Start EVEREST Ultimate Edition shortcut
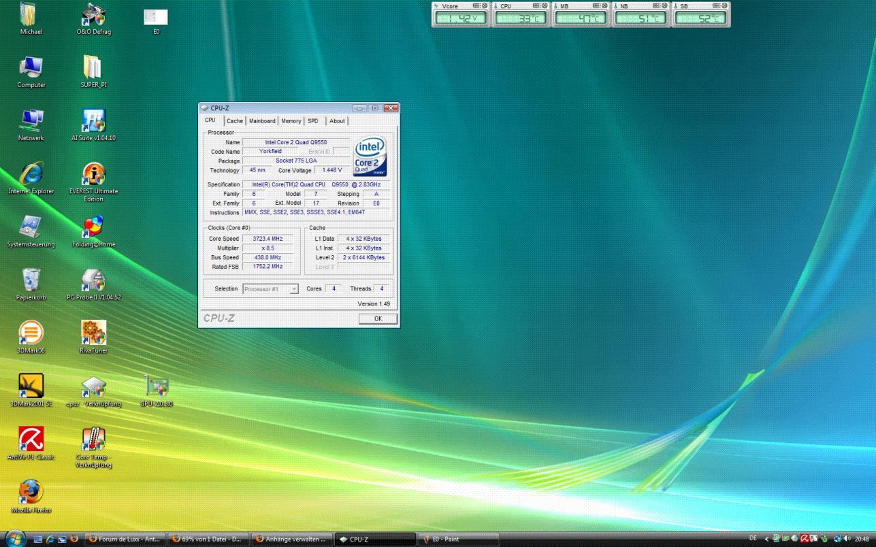Viewport: 876px width, 547px height. (x=93, y=182)
